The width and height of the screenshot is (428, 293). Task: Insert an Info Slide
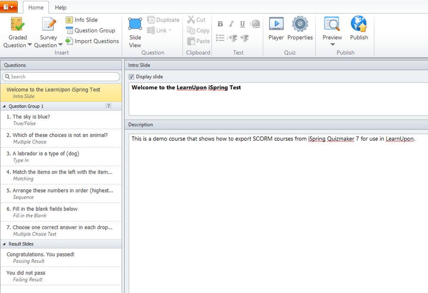tap(82, 20)
